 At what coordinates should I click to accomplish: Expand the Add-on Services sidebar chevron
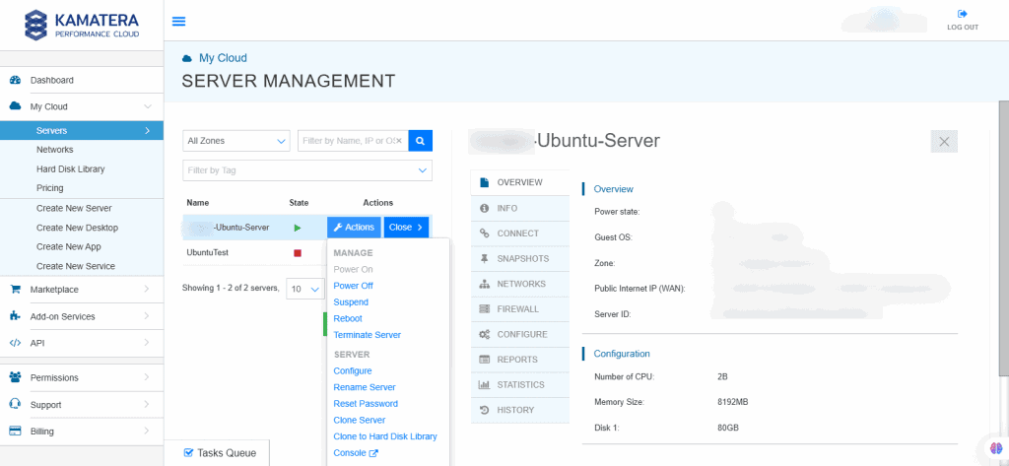(148, 316)
